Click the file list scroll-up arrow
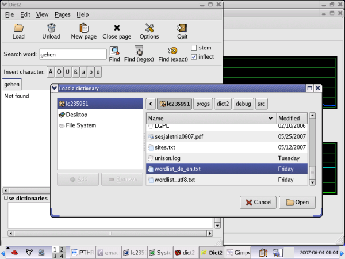The width and height of the screenshot is (345, 259). 312,116
